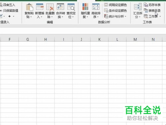Select column M header
This screenshot has height=125, width=166.
coord(135,39)
